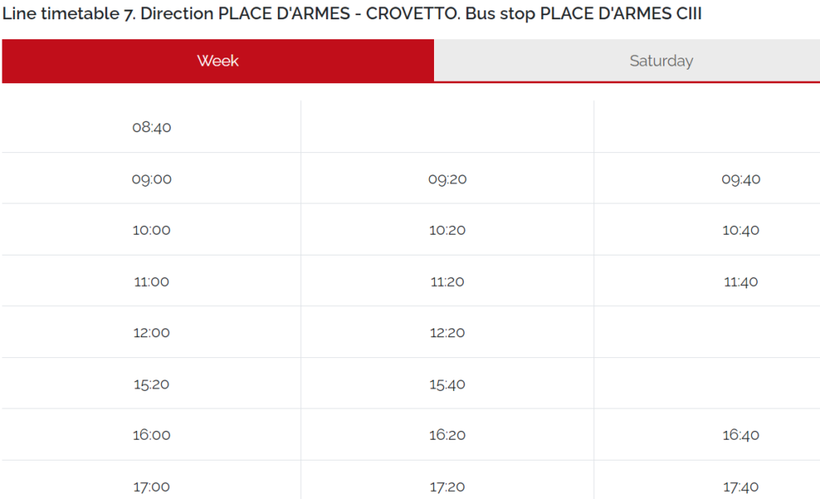The image size is (820, 499).
Task: Select the 10:40 departure time
Action: pos(742,230)
